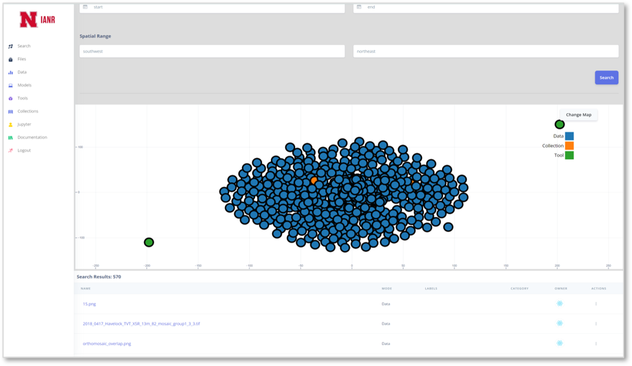Viewport: 632px width, 366px height.
Task: Click the Data bar chart icon
Action: click(x=11, y=72)
